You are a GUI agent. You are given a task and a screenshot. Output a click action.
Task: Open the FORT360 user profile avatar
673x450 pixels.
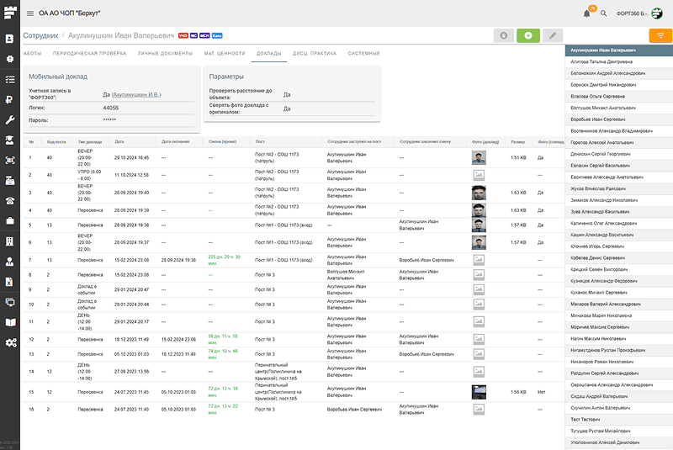click(657, 13)
